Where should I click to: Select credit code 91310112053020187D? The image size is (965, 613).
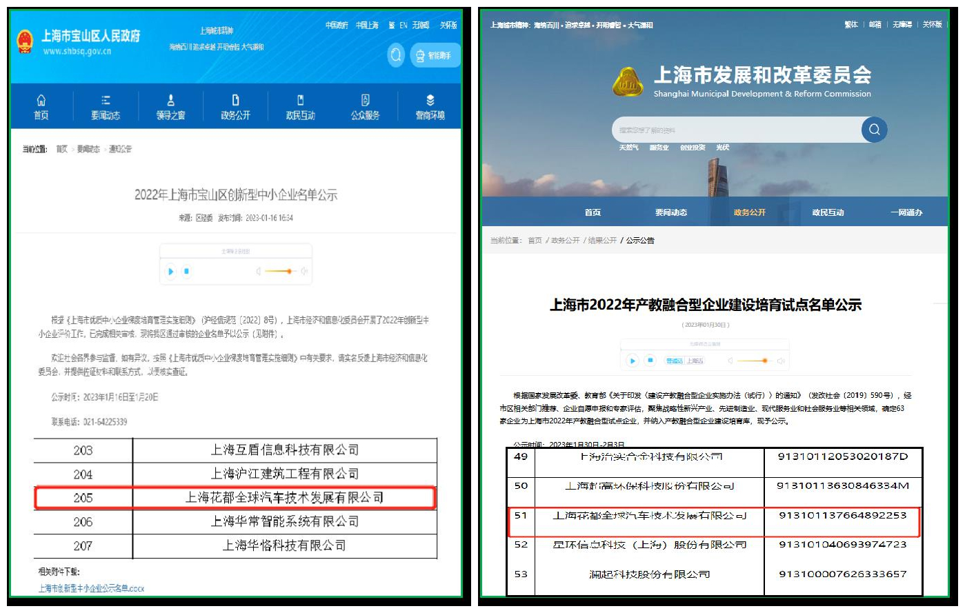coord(843,456)
